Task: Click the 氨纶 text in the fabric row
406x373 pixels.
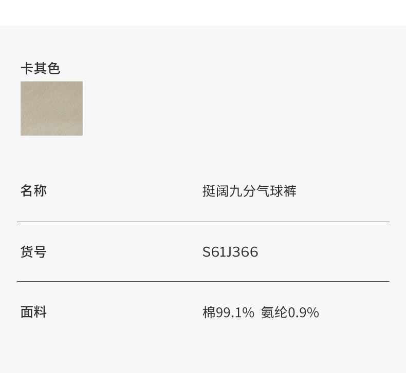Action: [x=274, y=312]
